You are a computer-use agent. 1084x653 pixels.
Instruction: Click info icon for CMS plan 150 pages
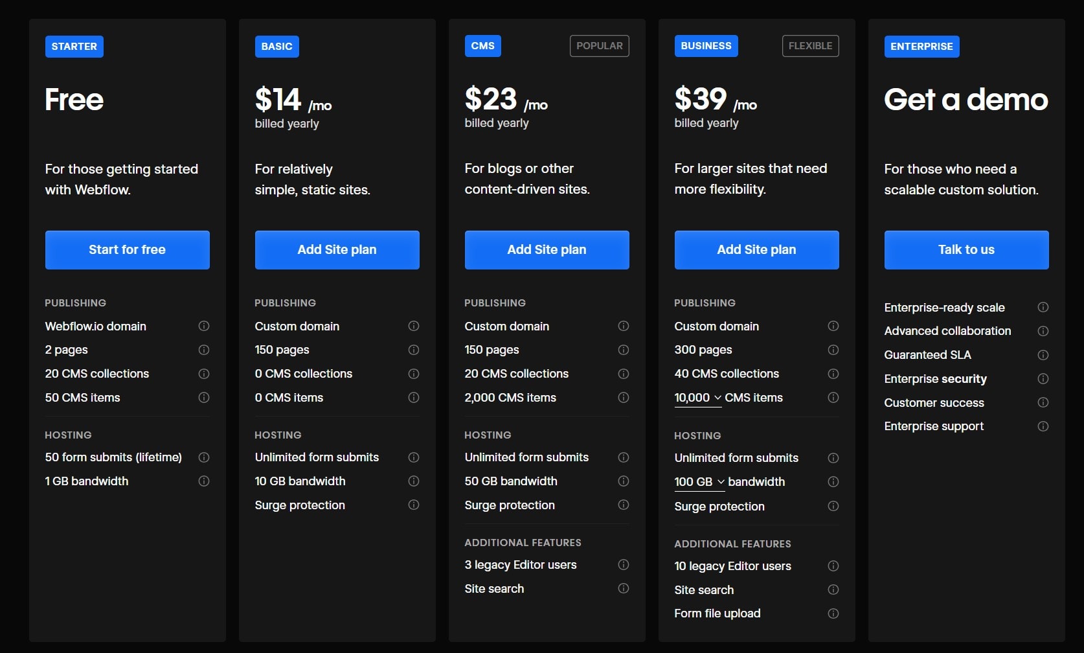pos(624,350)
